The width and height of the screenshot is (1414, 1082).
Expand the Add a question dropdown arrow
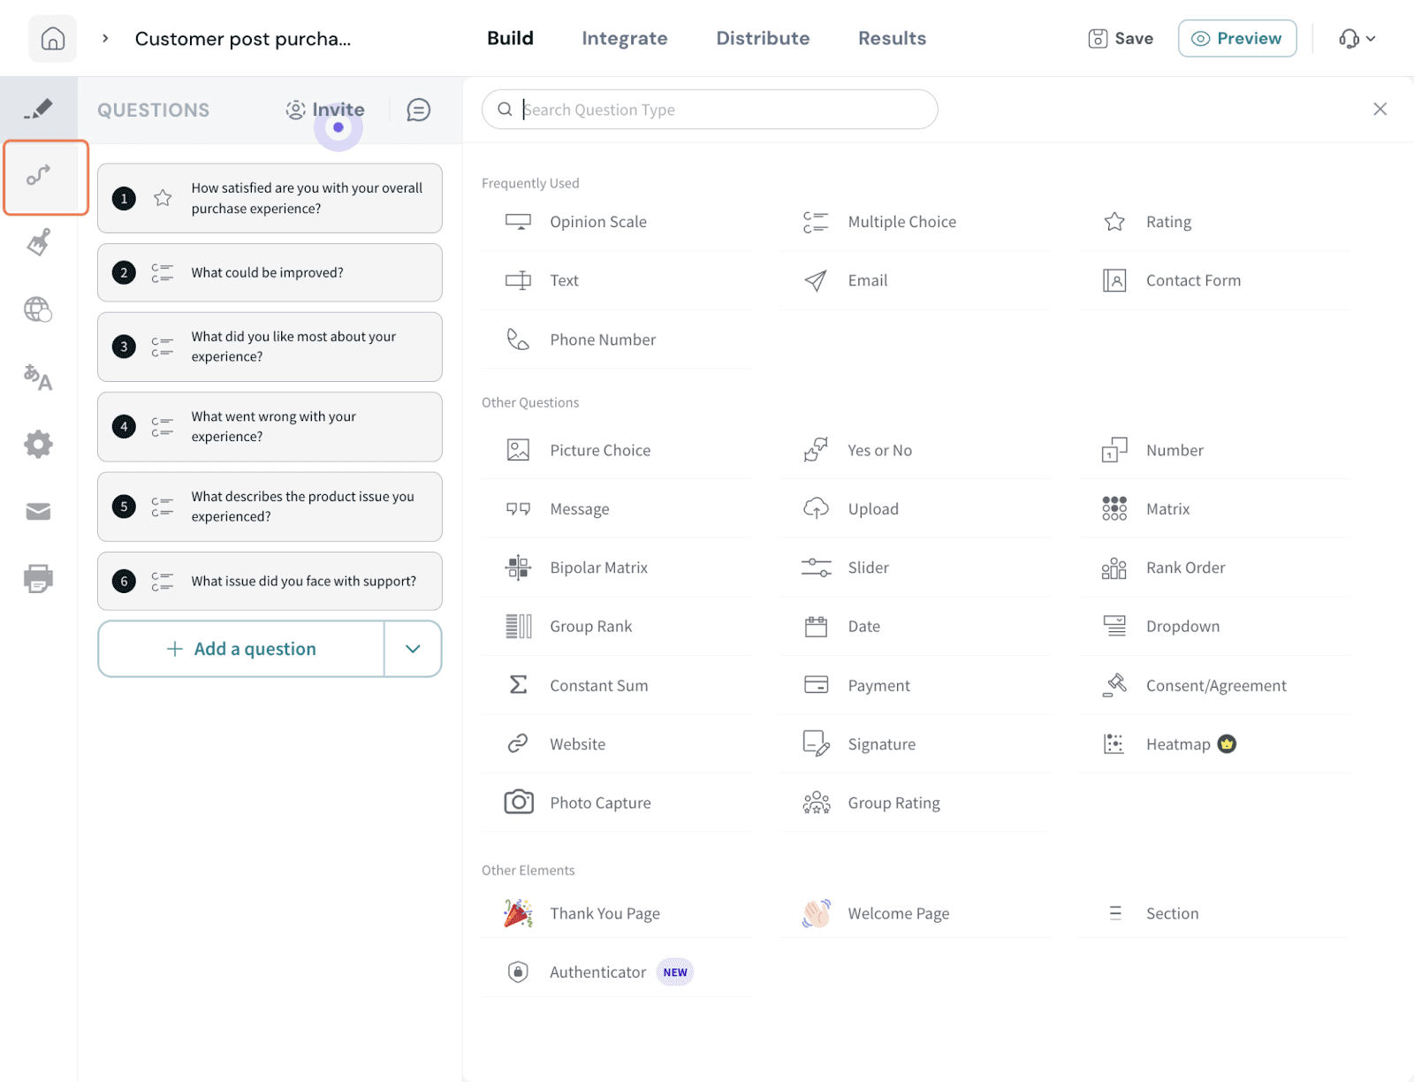413,649
